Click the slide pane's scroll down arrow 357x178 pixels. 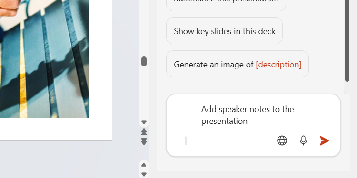[x=144, y=122]
